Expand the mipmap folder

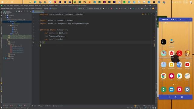pos(7,54)
